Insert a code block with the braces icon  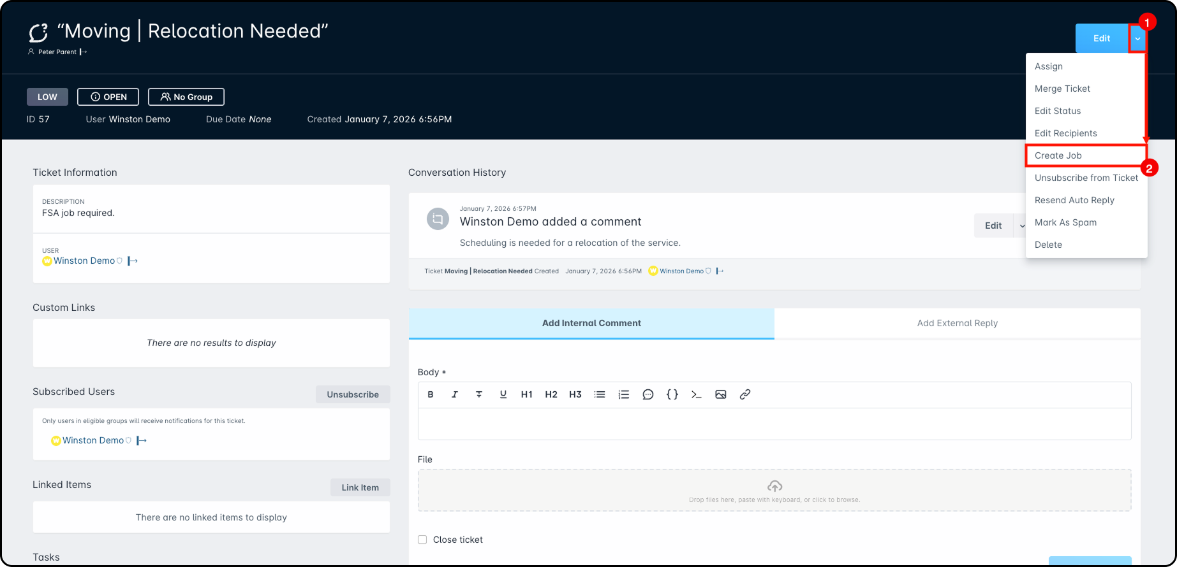[x=672, y=394]
